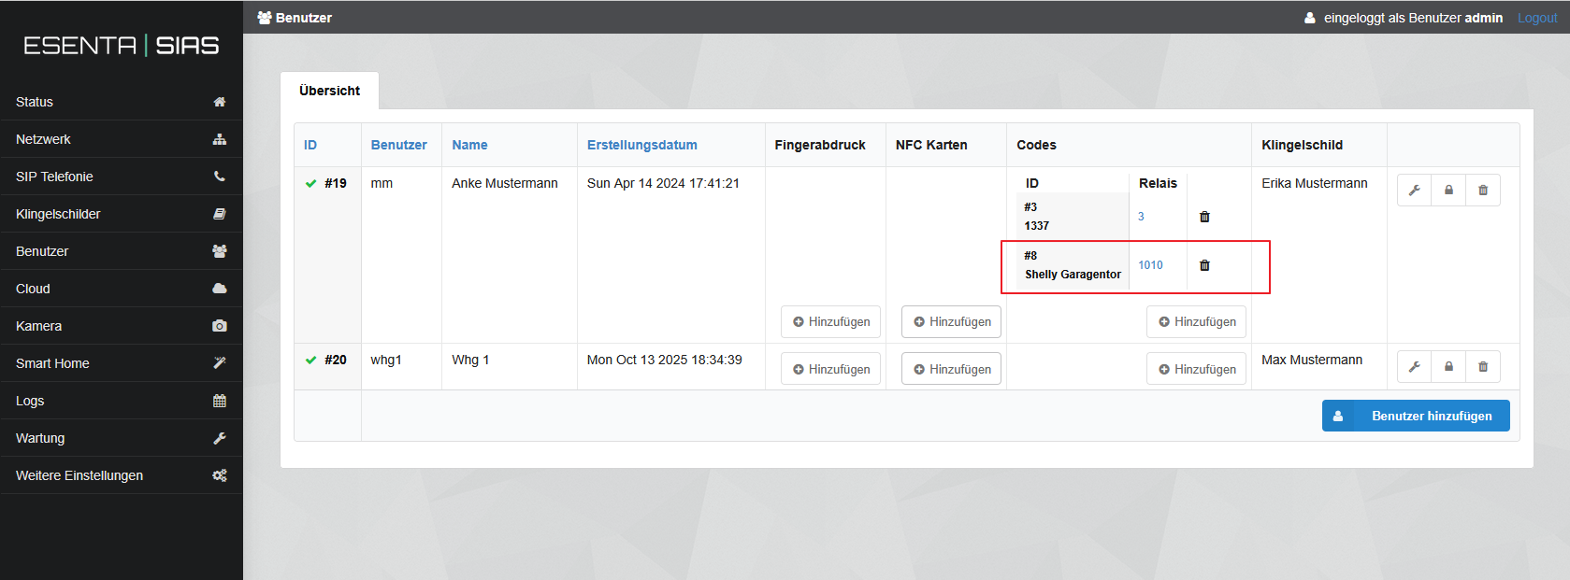Screen dimensions: 1570x580
Task: Delete user #20 via trash icon
Action: [1483, 367]
